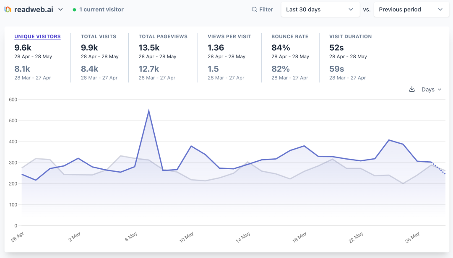Click the dotted line segment at chart end
453x258 pixels.
(x=438, y=168)
